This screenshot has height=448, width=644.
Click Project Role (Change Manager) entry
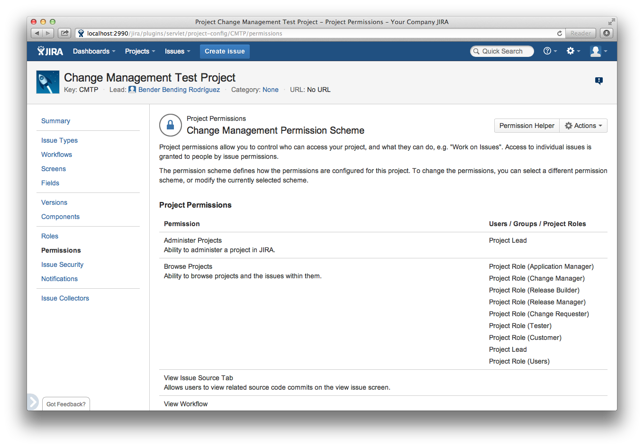537,278
